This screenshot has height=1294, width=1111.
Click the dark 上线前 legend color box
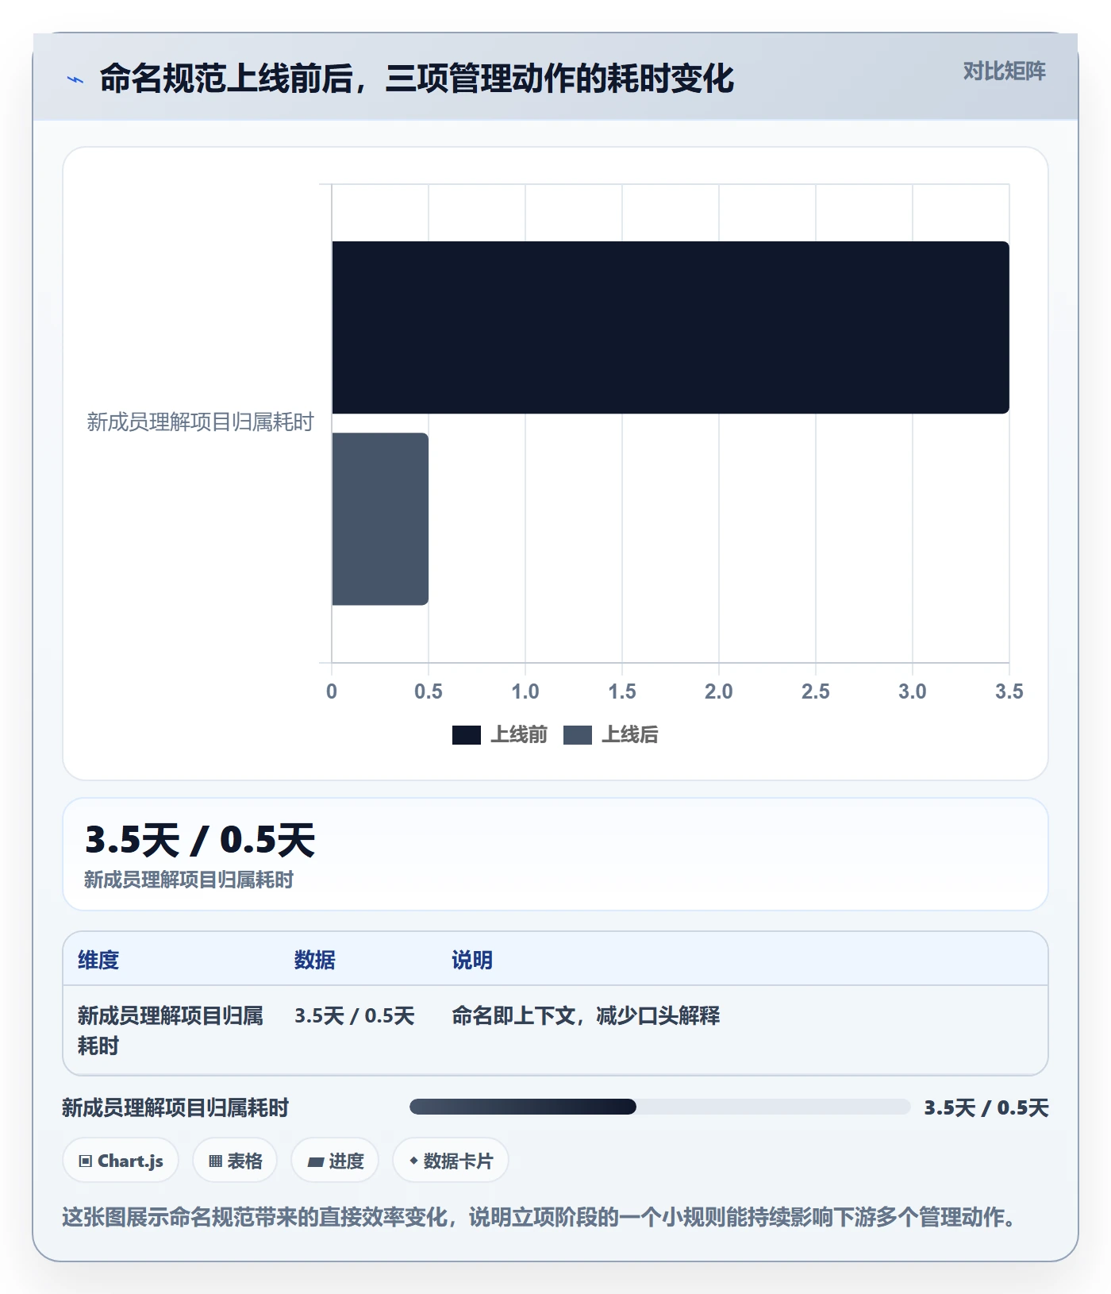(467, 735)
